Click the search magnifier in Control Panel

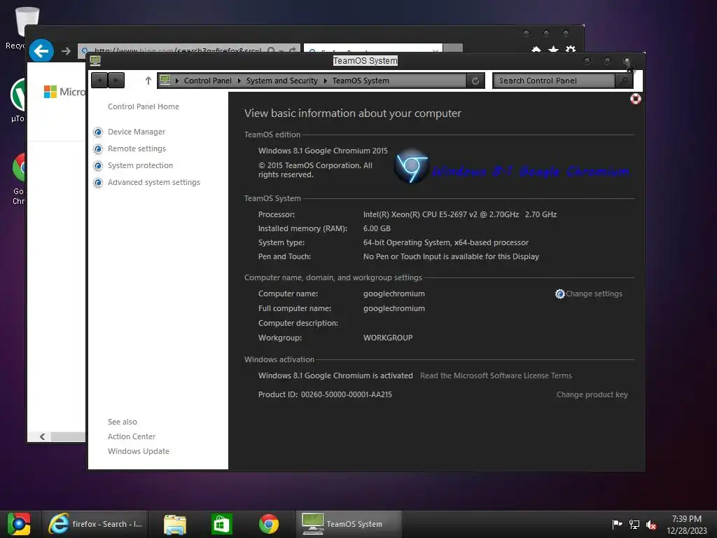[623, 81]
